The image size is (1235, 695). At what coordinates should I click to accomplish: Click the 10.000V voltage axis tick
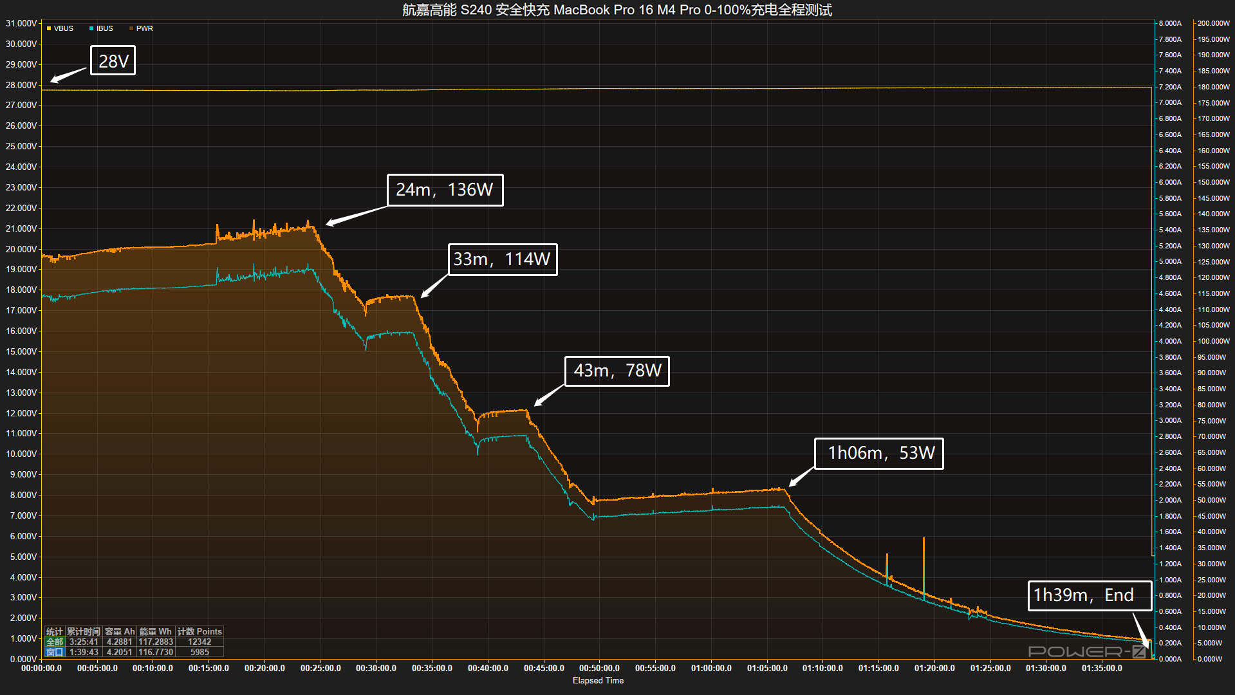pos(21,454)
